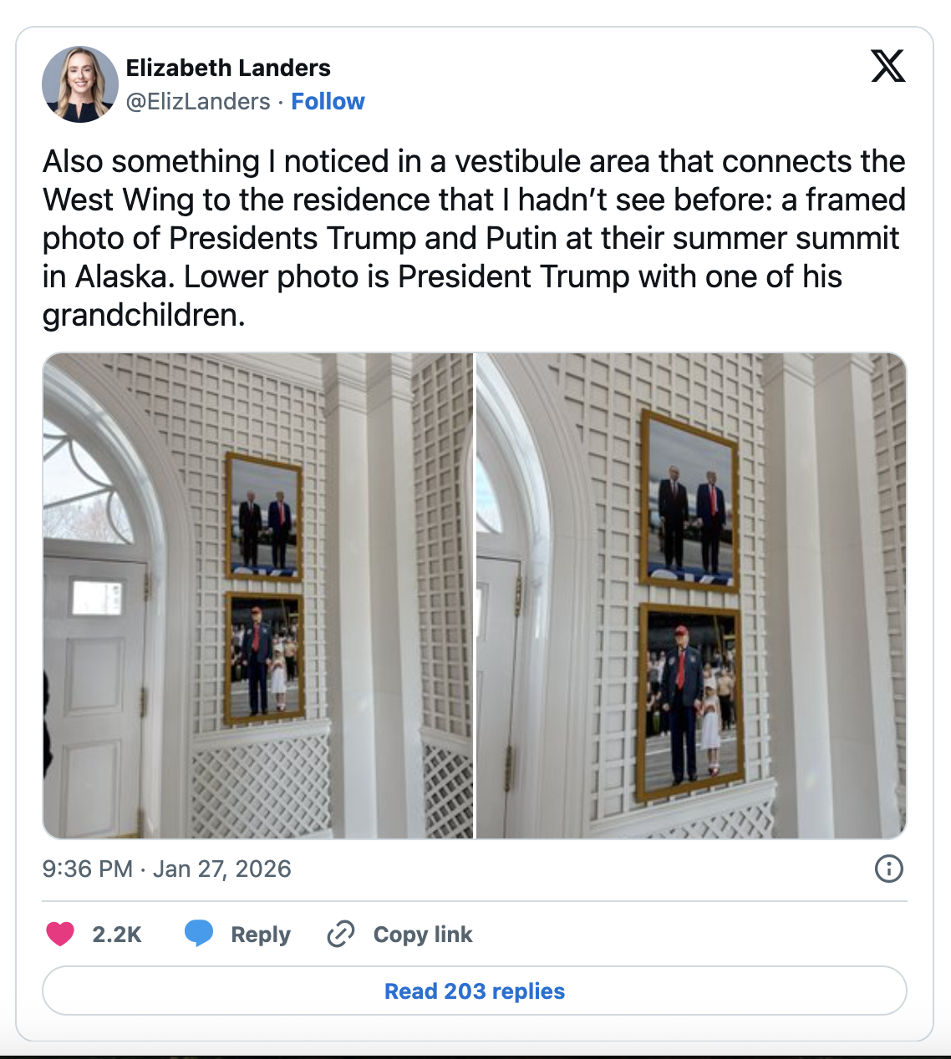This screenshot has width=951, height=1059.
Task: Click the 2.2K likes count
Action: [x=117, y=935]
